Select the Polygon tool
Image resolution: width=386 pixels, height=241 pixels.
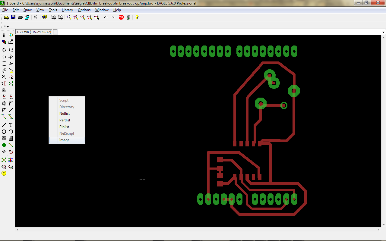pyautogui.click(x=11, y=138)
